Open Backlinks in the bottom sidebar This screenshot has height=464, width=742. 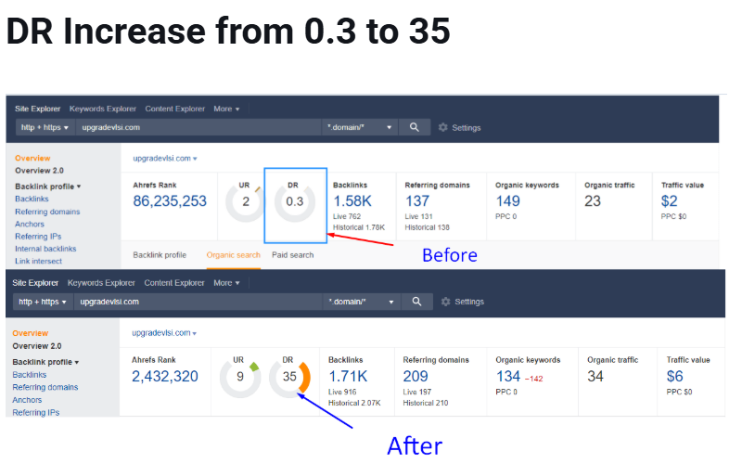click(30, 375)
